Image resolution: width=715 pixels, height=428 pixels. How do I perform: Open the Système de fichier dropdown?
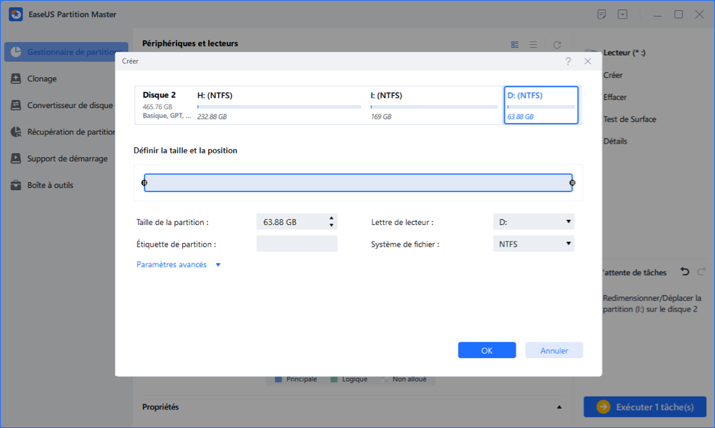pos(533,244)
